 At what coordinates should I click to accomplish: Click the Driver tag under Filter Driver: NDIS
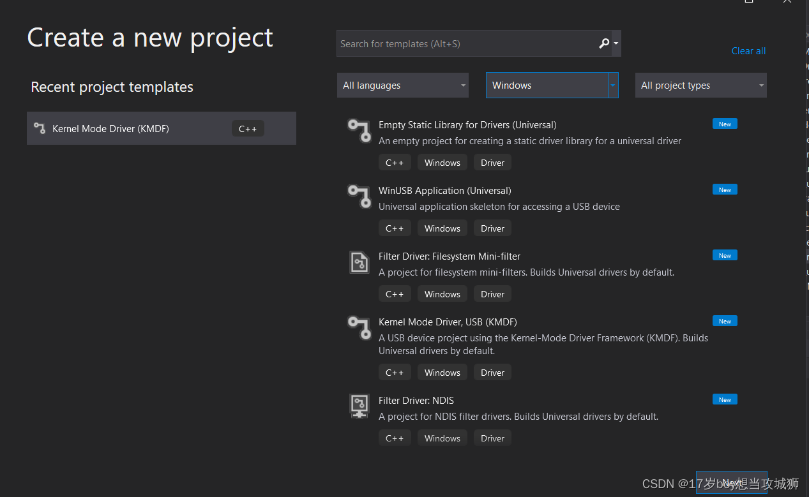(x=492, y=438)
